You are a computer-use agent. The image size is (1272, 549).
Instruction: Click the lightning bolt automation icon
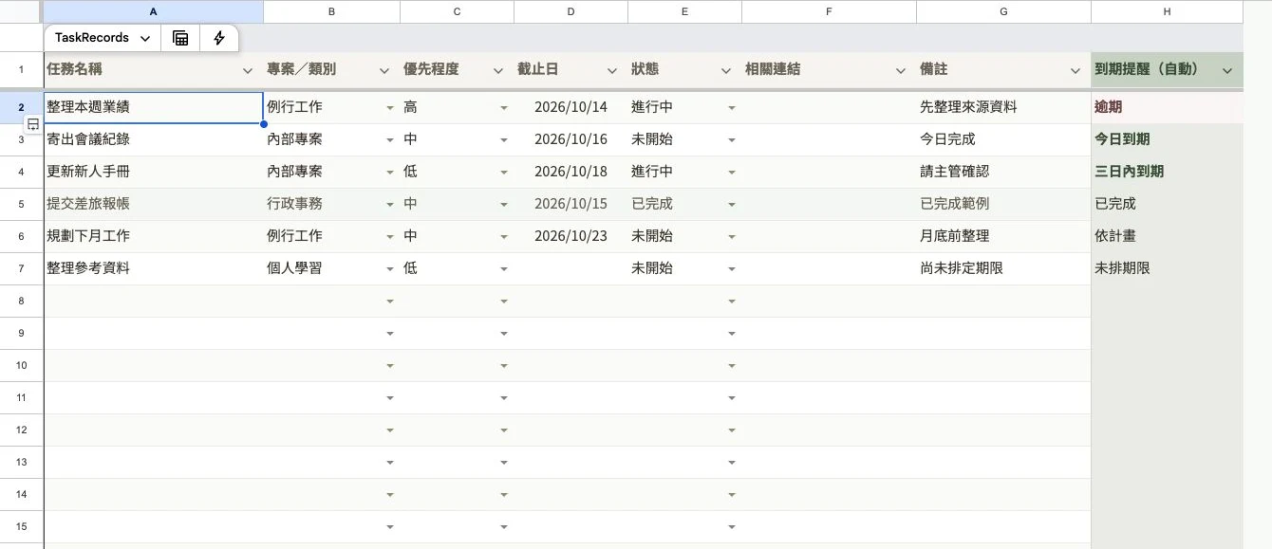coord(219,38)
